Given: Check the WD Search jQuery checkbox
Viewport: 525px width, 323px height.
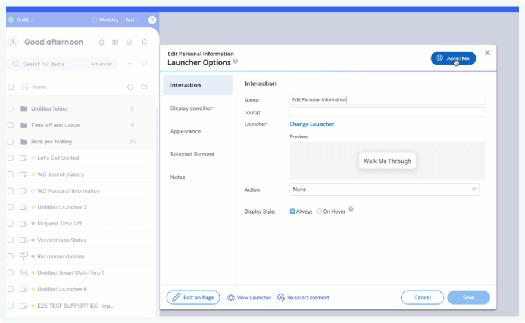Looking at the screenshot, I should click(x=11, y=174).
